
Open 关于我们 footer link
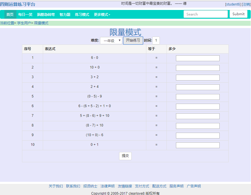(x=56, y=186)
